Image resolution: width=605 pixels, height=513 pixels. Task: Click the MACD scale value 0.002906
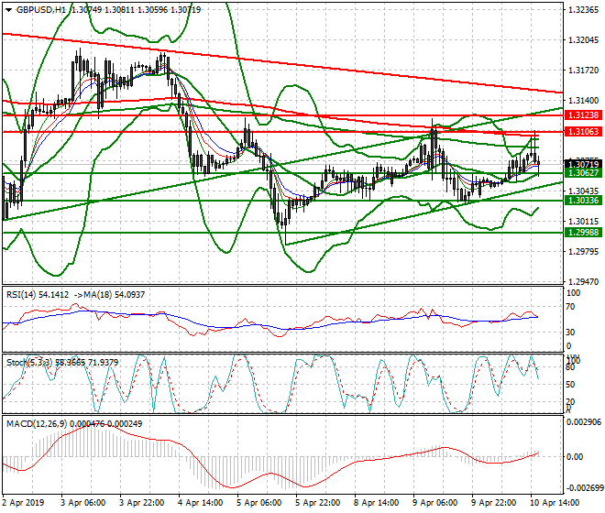point(583,422)
